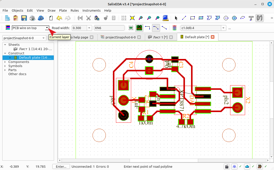Open the Rules menu
This screenshot has width=274, height=170.
tap(75, 10)
